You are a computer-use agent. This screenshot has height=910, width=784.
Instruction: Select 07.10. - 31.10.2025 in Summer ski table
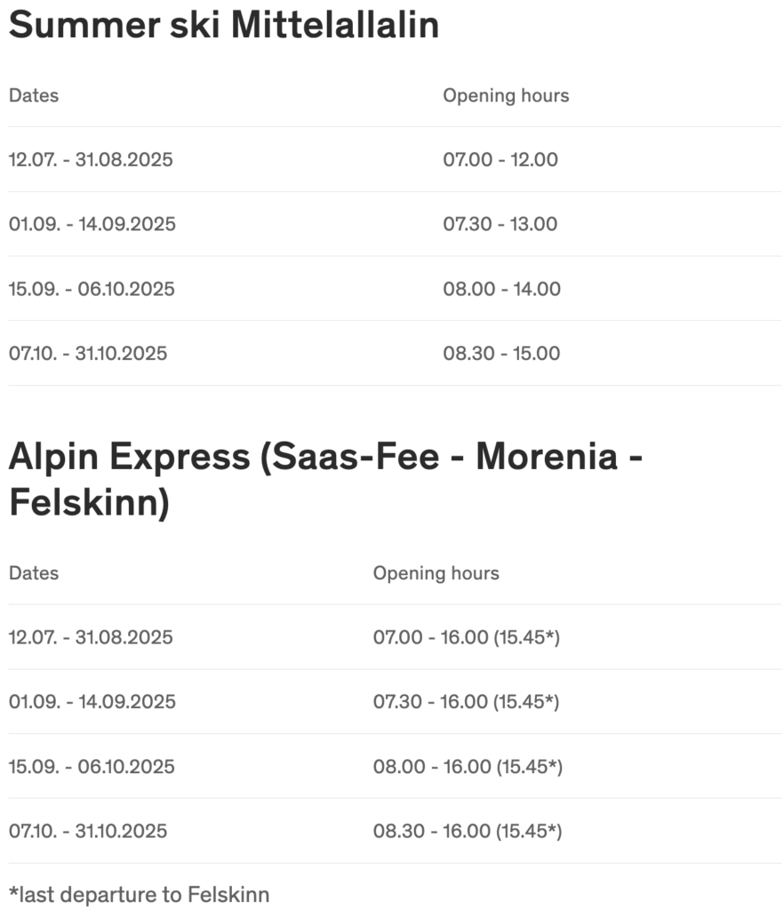(88, 354)
